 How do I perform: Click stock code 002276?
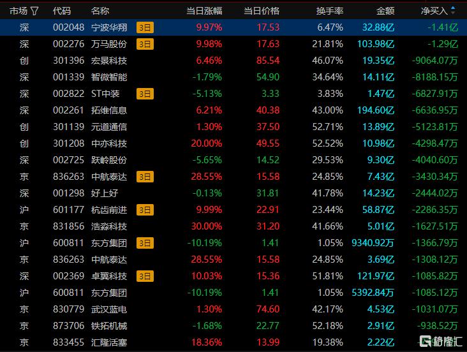(68, 45)
